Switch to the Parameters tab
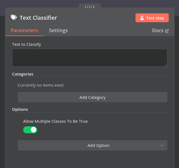Viewport: 179px width, 168px height. [24, 31]
